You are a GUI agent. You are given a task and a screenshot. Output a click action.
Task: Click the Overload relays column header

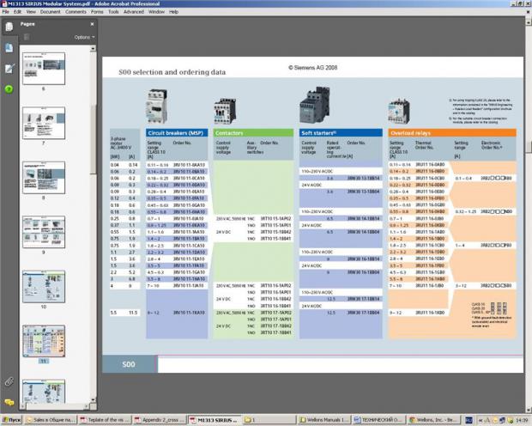[452, 133]
